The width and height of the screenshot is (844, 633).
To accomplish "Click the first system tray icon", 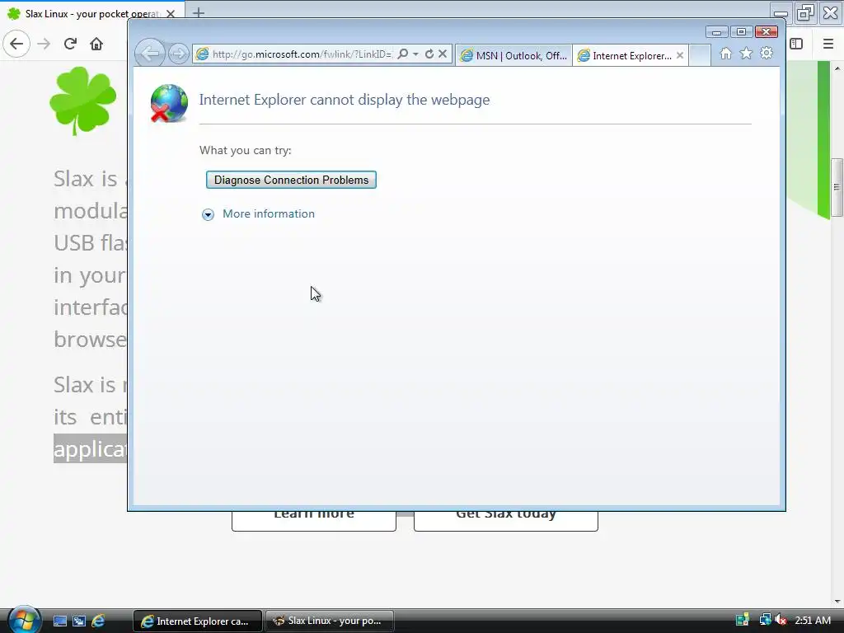I will pyautogui.click(x=743, y=620).
